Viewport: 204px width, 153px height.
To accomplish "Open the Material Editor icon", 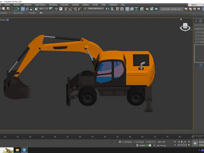I will click(x=142, y=9).
